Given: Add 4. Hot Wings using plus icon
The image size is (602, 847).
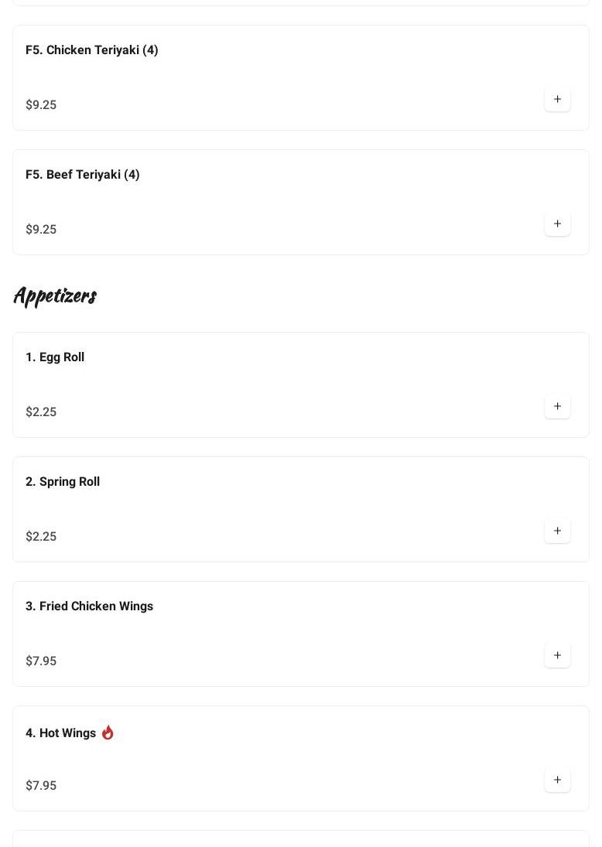Looking at the screenshot, I should 557,780.
